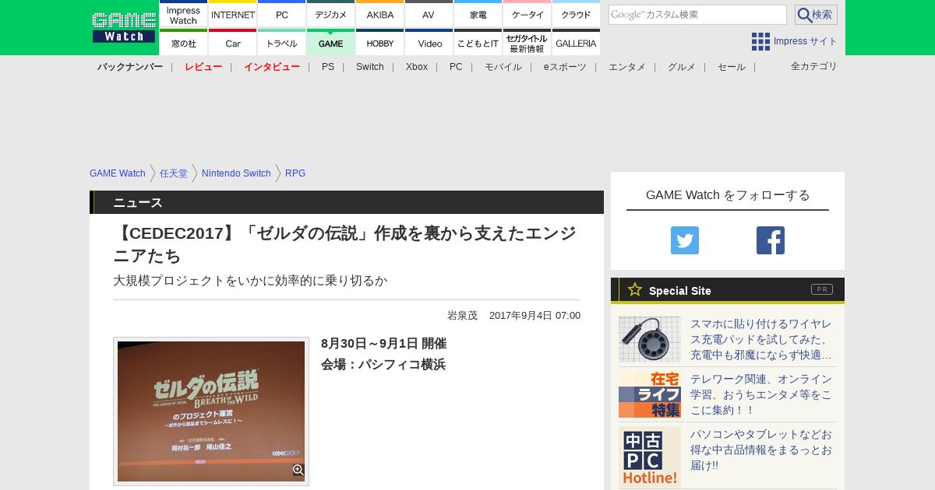935x490 pixels.
Task: Go to the PC Watch tab
Action: [282, 14]
